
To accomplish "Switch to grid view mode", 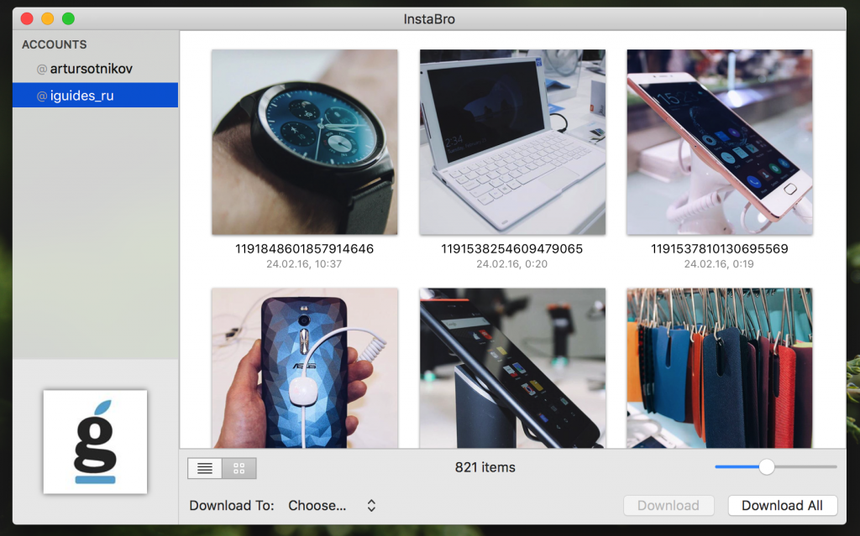I will (239, 468).
